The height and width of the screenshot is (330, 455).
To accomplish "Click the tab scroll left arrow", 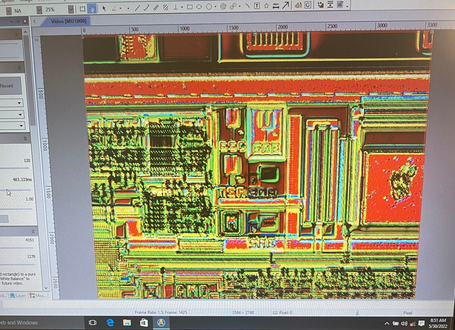I will 34,21.
